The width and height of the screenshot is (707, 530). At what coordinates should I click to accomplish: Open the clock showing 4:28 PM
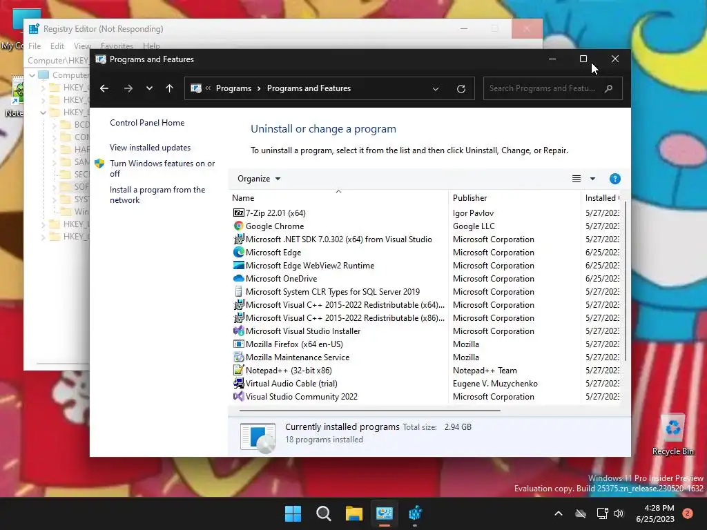(655, 513)
